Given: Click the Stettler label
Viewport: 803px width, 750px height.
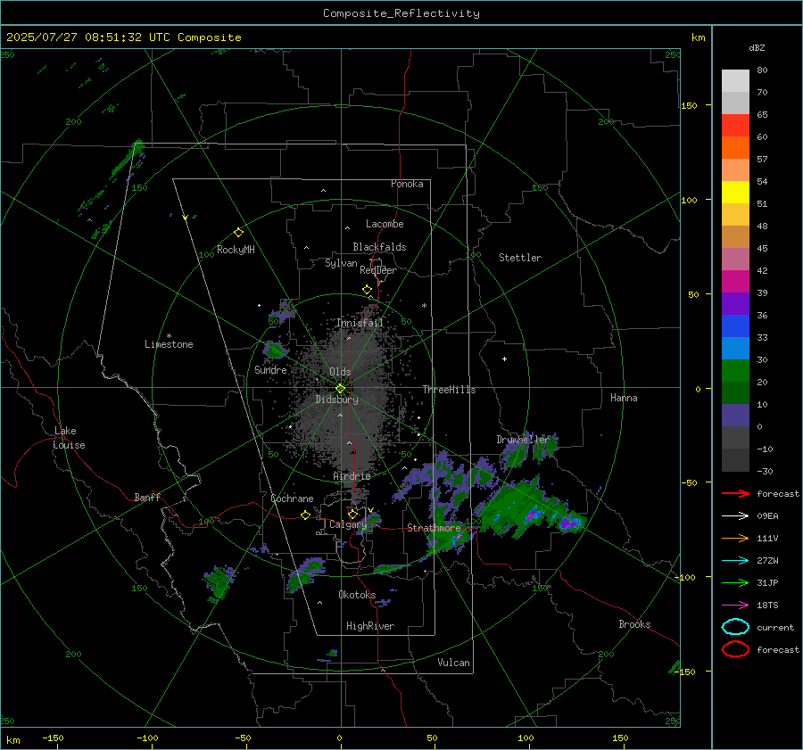Looking at the screenshot, I should (x=520, y=258).
